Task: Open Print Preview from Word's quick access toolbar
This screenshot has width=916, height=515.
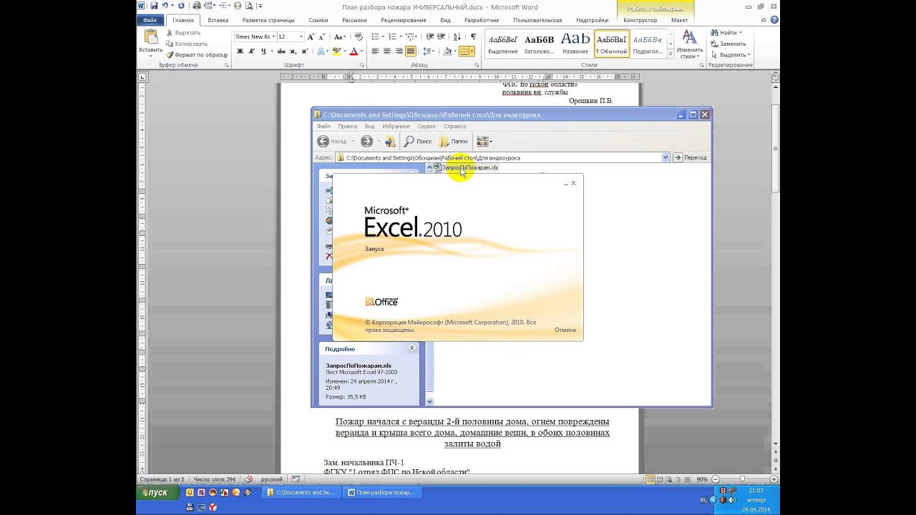Action: tap(249, 6)
